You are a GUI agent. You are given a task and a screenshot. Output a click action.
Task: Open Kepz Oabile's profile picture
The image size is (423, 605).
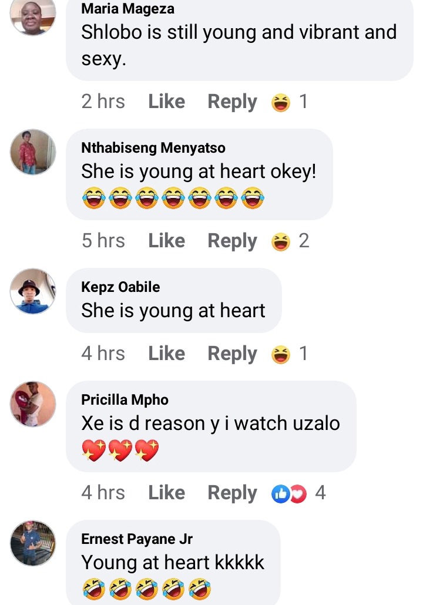point(33,291)
